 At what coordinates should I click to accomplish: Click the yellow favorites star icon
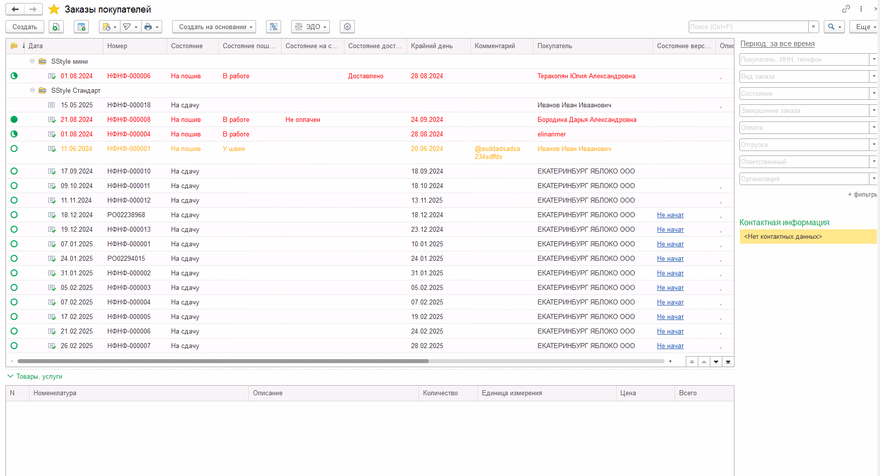(54, 10)
